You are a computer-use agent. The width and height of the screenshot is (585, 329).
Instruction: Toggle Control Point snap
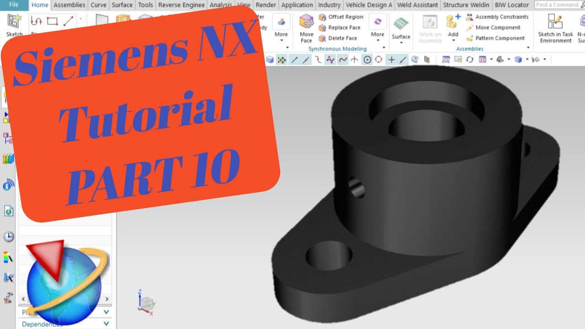tap(318, 59)
